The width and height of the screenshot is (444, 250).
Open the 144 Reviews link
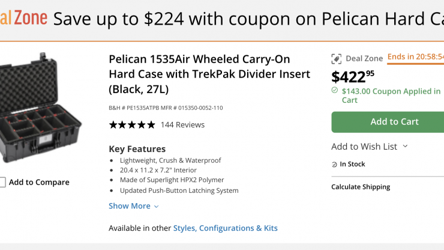(182, 125)
